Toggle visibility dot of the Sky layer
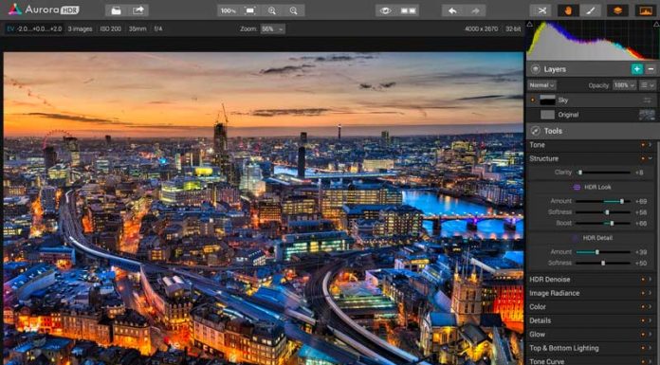 pyautogui.click(x=533, y=100)
